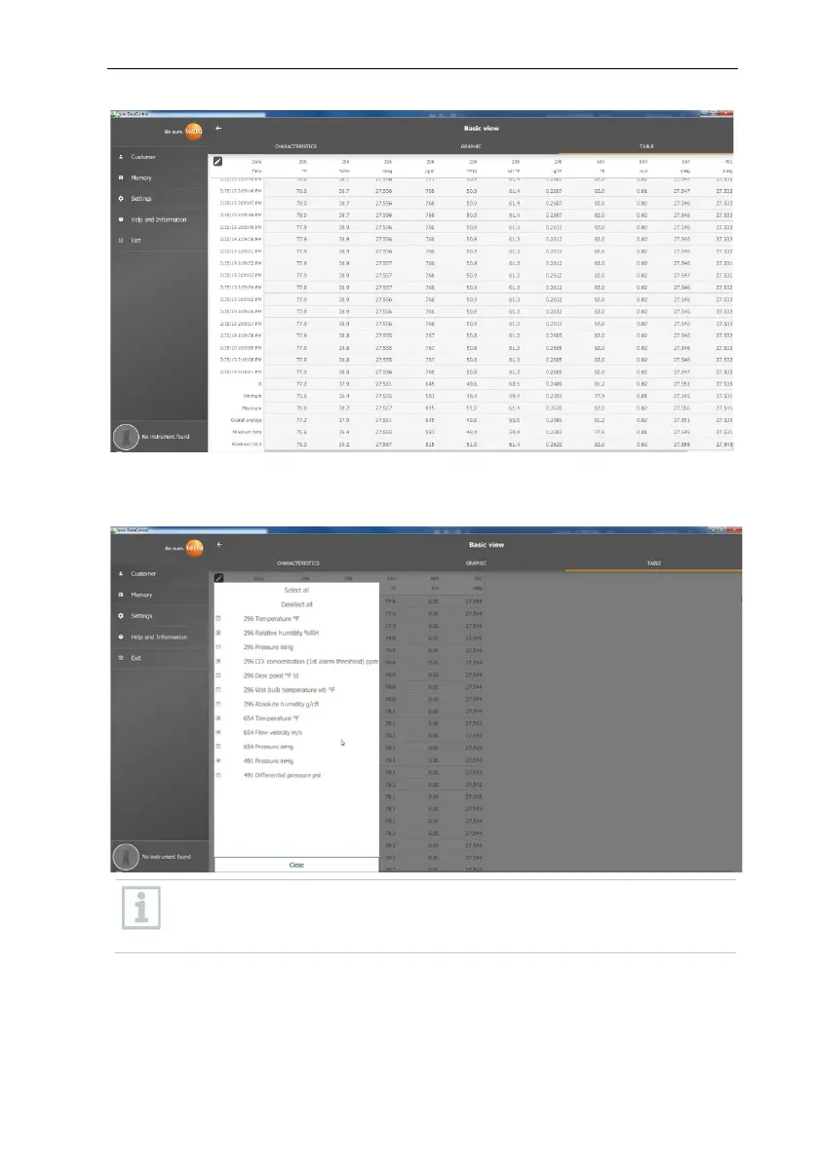The width and height of the screenshot is (818, 1161).
Task: Open Help and Information in the full-table screenshot
Action: (159, 219)
